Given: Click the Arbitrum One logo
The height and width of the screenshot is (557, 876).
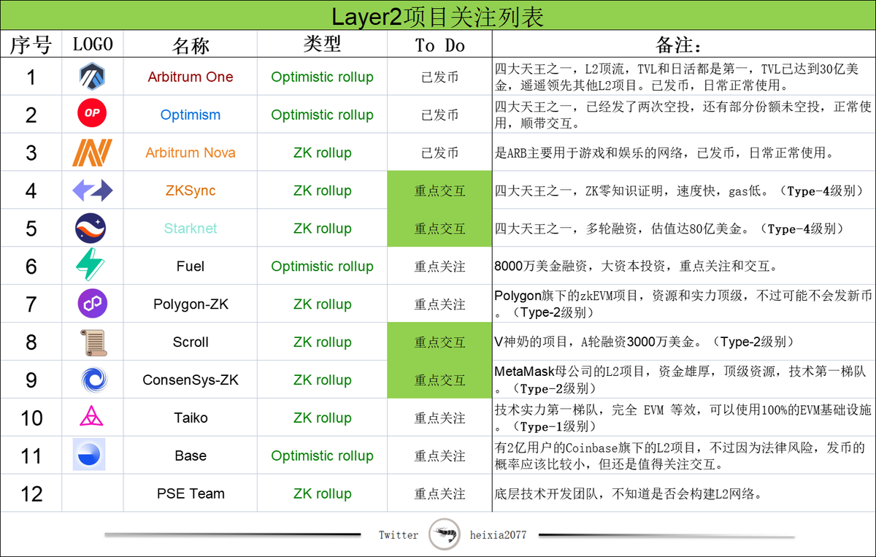Looking at the screenshot, I should [92, 77].
